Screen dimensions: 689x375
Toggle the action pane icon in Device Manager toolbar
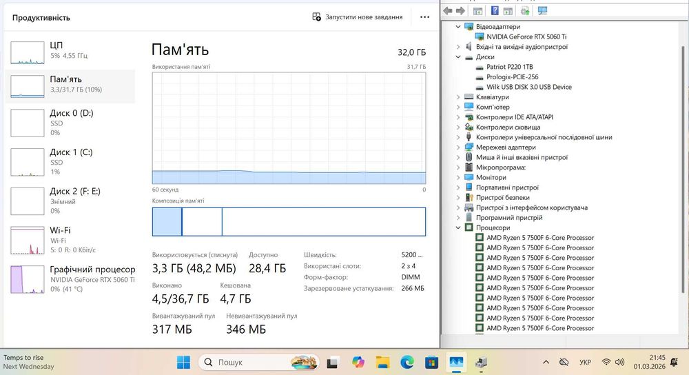[508, 11]
